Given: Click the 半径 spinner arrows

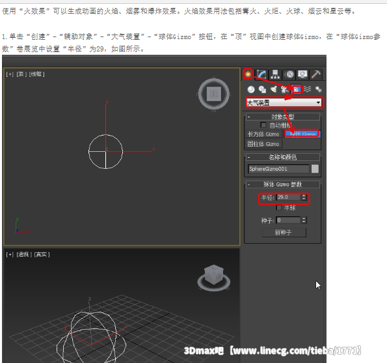Looking at the screenshot, I should 304,197.
